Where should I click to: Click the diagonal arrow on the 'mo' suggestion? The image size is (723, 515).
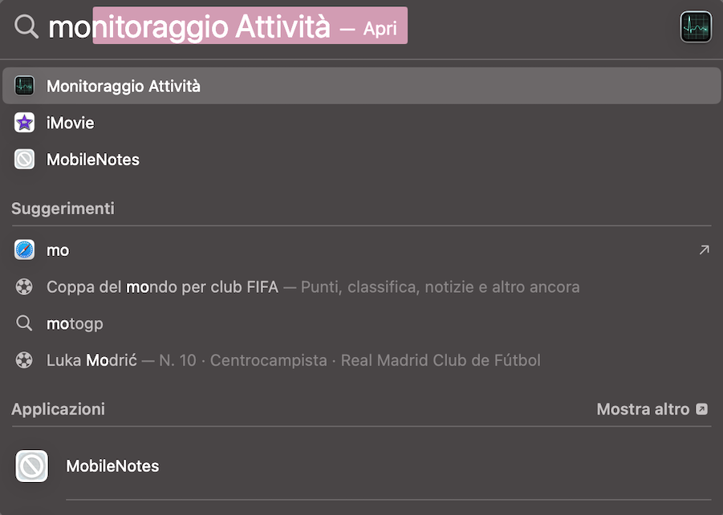(x=705, y=249)
